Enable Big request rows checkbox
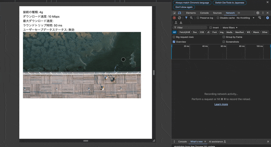 coord(174,37)
